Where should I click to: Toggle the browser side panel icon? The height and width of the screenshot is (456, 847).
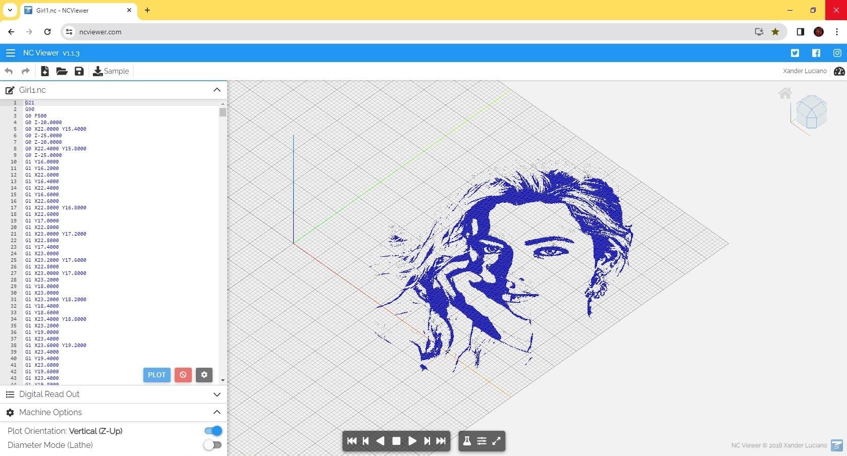pos(801,32)
